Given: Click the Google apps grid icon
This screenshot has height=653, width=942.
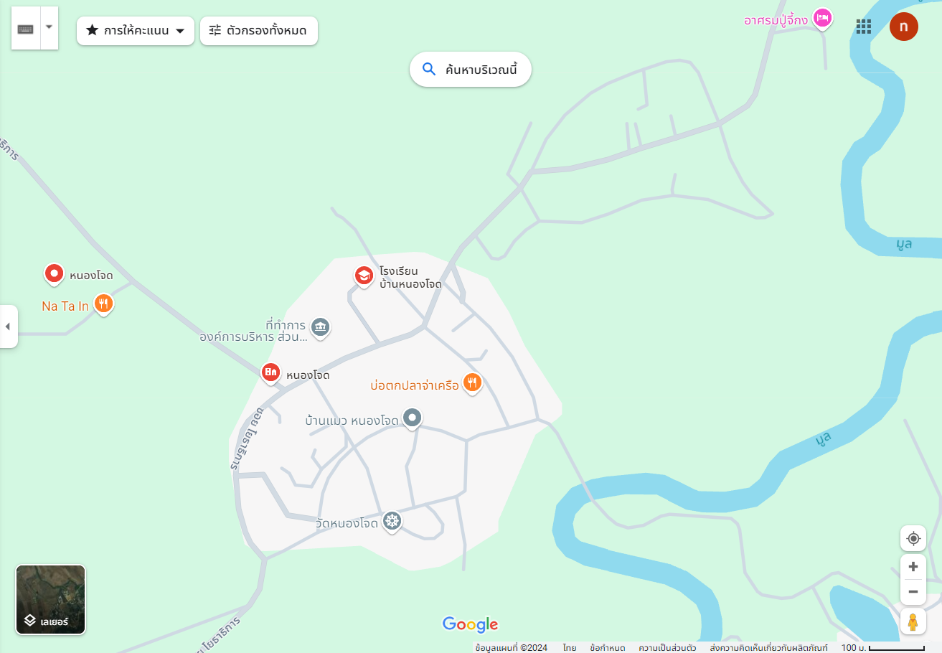Looking at the screenshot, I should pyautogui.click(x=864, y=27).
